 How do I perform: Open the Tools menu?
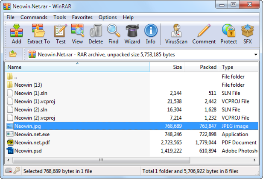[60, 17]
